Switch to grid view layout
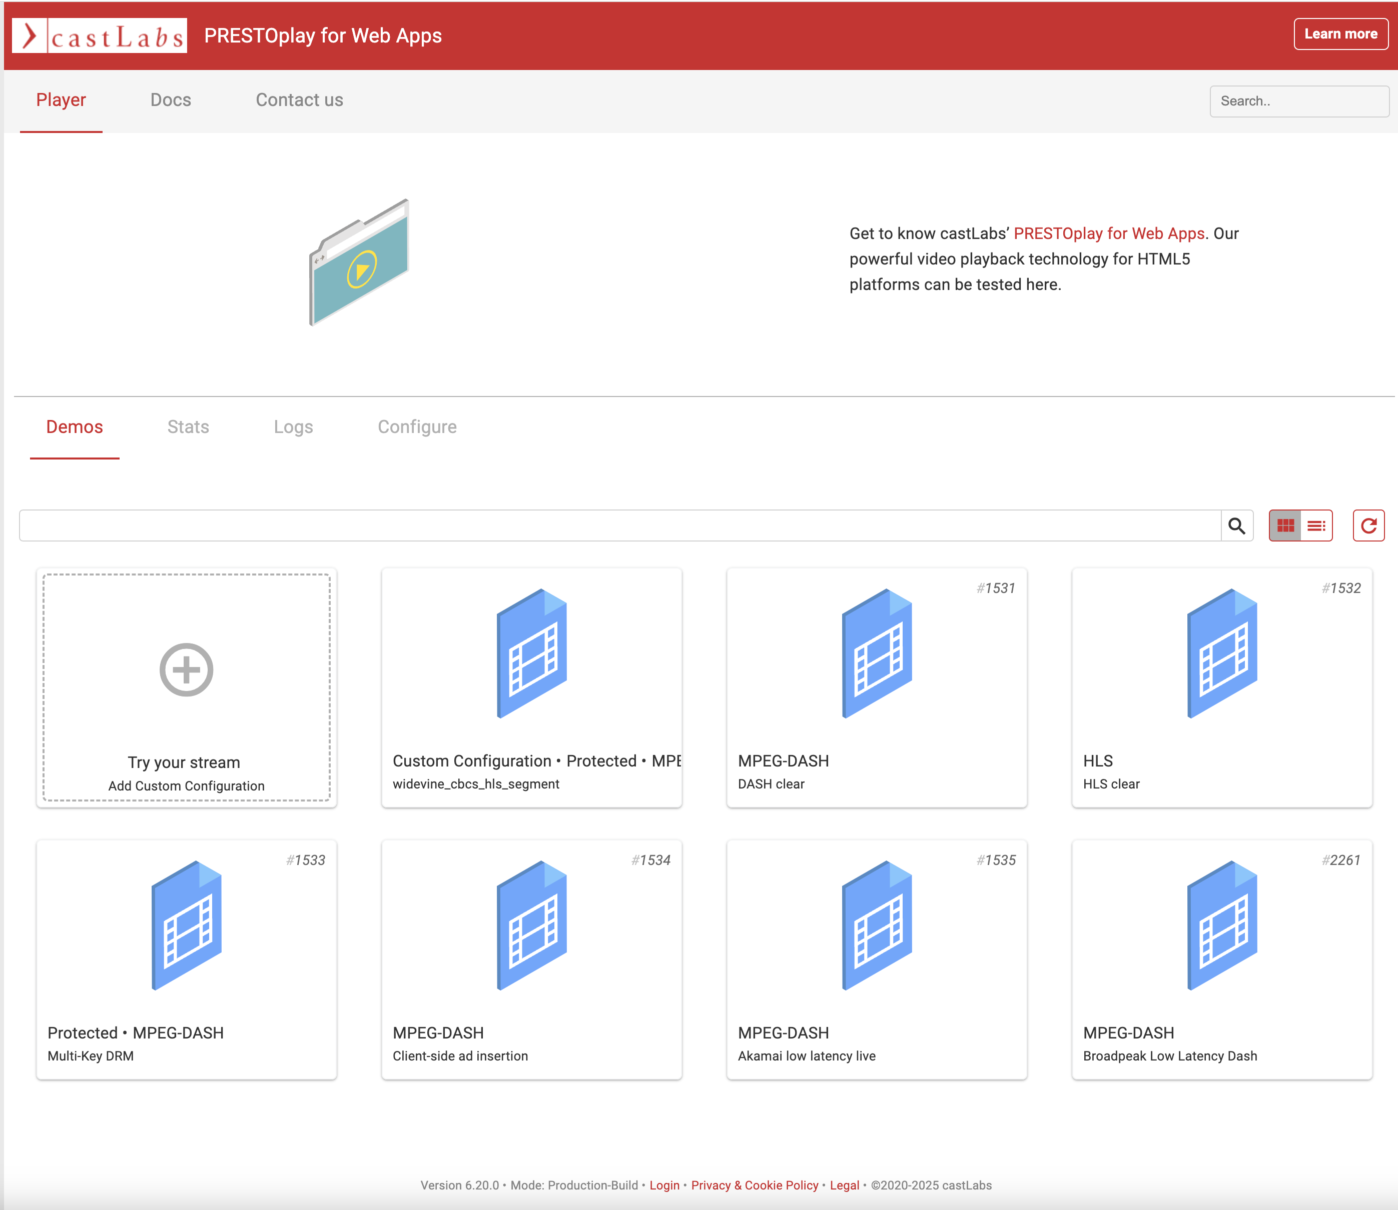The image size is (1398, 1210). (1285, 526)
